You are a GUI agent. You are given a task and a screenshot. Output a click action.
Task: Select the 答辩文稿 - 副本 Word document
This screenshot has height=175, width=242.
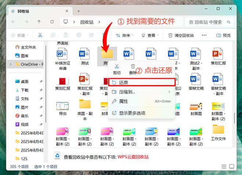pos(218,84)
